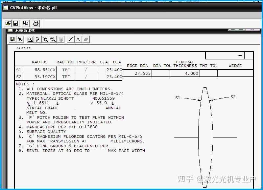Choose the eraser tool
The image size is (263, 190).
click(x=85, y=39)
